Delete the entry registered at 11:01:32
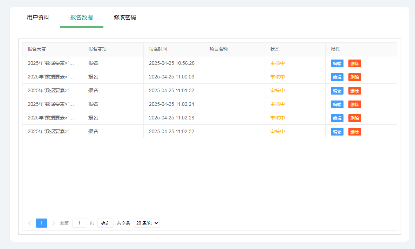Image resolution: width=415 pixels, height=249 pixels. click(354, 91)
